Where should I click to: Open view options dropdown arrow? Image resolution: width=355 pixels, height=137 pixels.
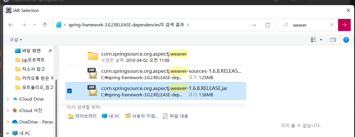pos(321,40)
